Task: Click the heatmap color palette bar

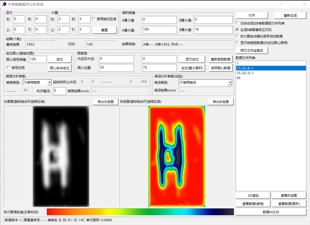Action: [x=140, y=212]
